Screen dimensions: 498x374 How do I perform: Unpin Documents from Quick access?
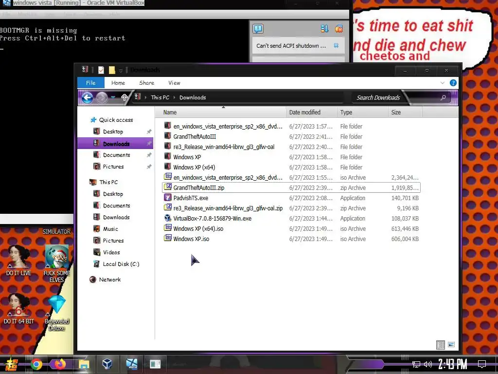pyautogui.click(x=149, y=155)
